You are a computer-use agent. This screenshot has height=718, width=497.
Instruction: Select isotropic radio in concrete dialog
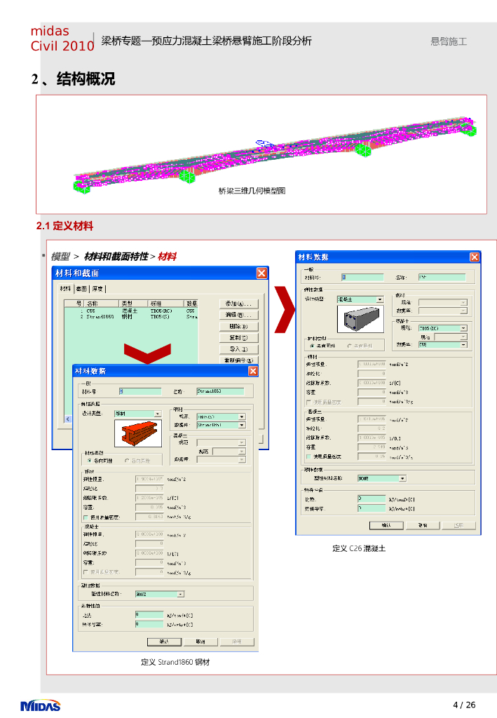(312, 346)
